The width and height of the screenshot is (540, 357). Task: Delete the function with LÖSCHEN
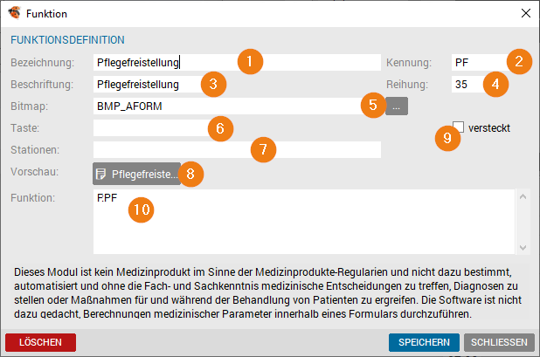(41, 342)
